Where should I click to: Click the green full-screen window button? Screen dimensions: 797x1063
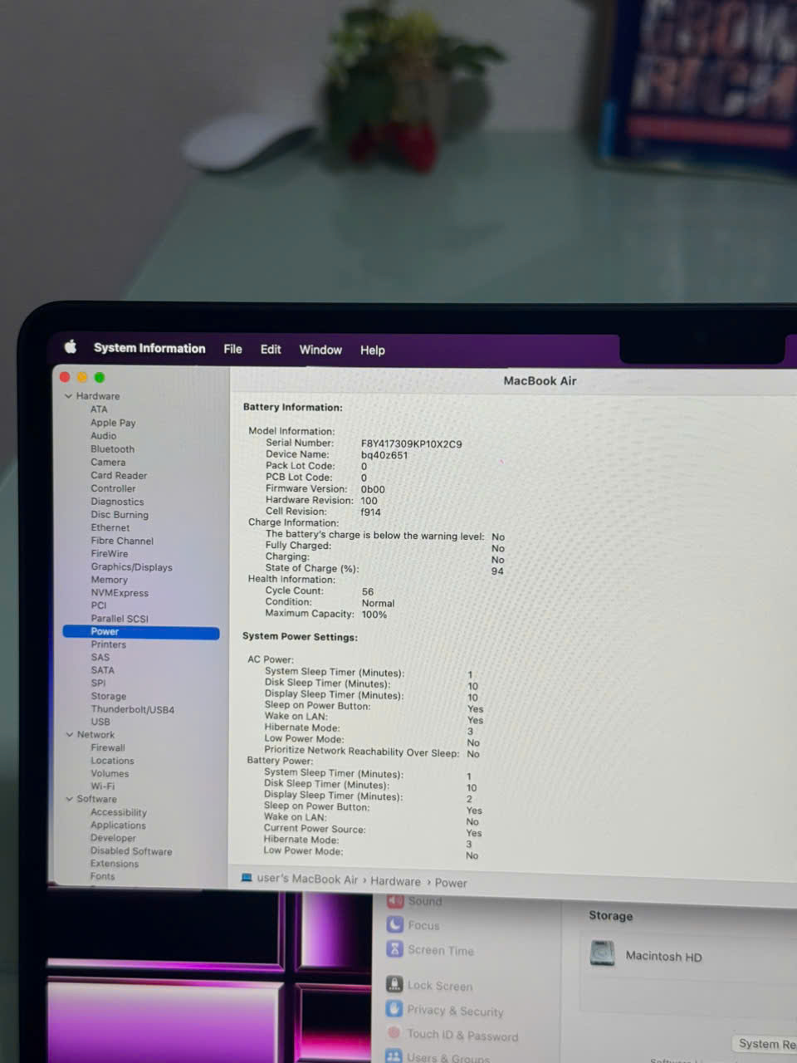click(x=100, y=378)
